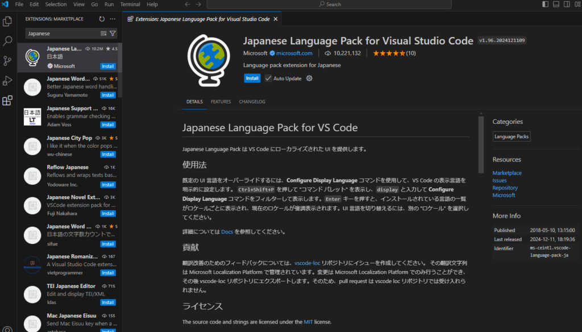This screenshot has height=332, width=582.
Task: Switch to the CHANGELOG tab
Action: pos(252,102)
